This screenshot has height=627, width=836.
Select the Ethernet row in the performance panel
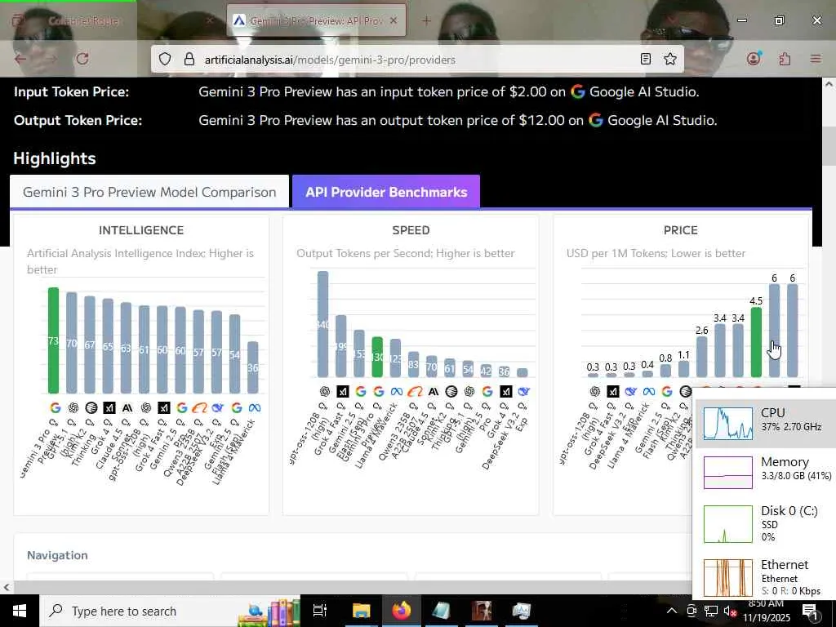click(x=766, y=577)
